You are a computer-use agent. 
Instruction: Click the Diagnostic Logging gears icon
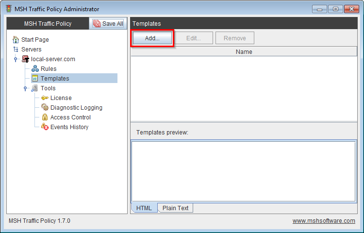coord(45,107)
